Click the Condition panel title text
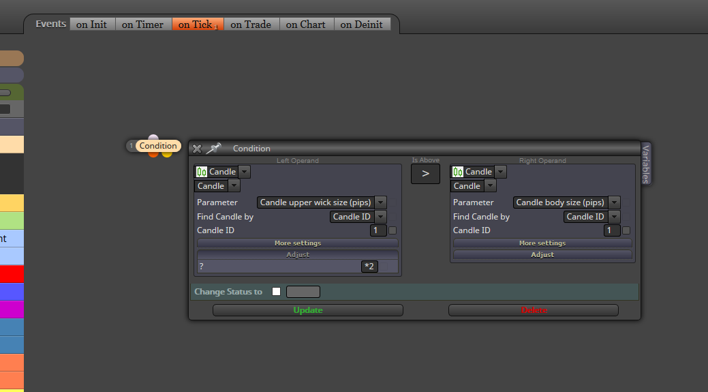The height and width of the screenshot is (392, 708). tap(251, 149)
